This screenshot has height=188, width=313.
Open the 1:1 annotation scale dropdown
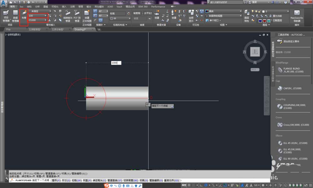tap(257, 185)
